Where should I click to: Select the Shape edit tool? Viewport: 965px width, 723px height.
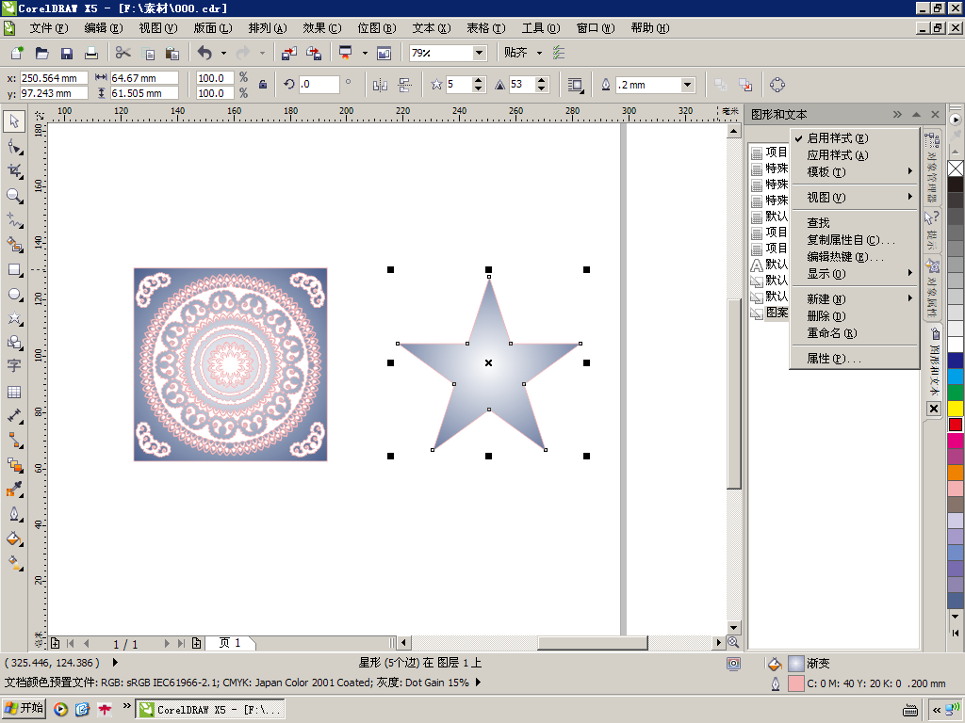point(15,147)
